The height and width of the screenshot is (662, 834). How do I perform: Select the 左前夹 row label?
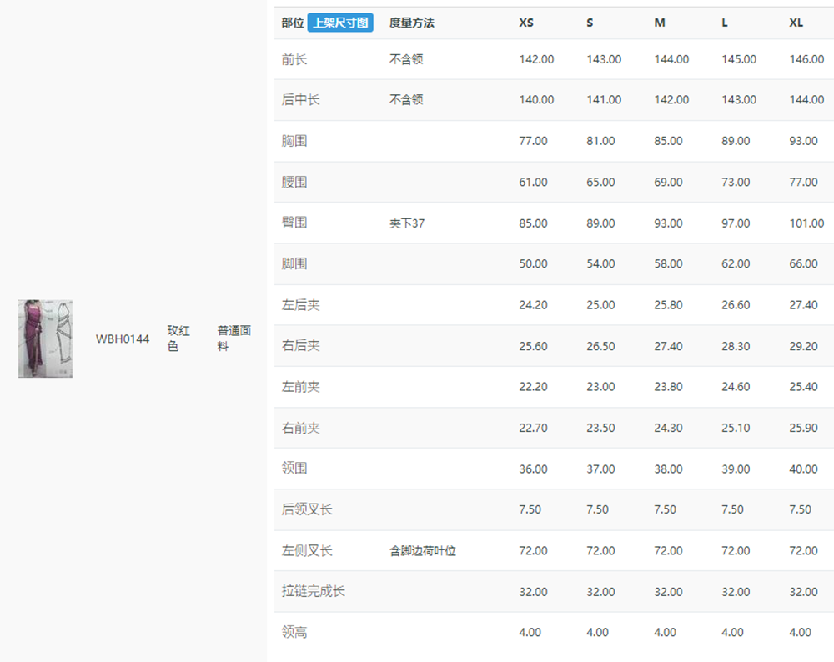coord(300,387)
